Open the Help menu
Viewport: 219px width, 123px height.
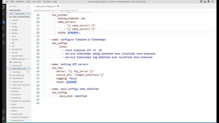click(x=55, y=2)
